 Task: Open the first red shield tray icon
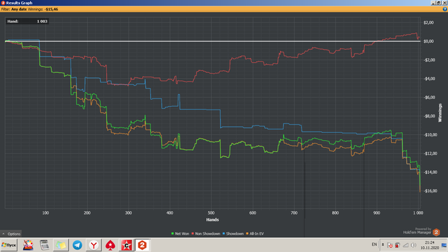(390, 245)
